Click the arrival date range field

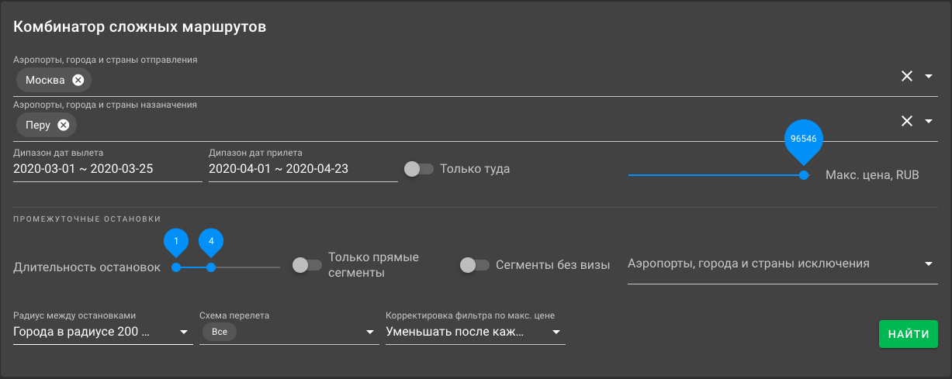tap(303, 168)
